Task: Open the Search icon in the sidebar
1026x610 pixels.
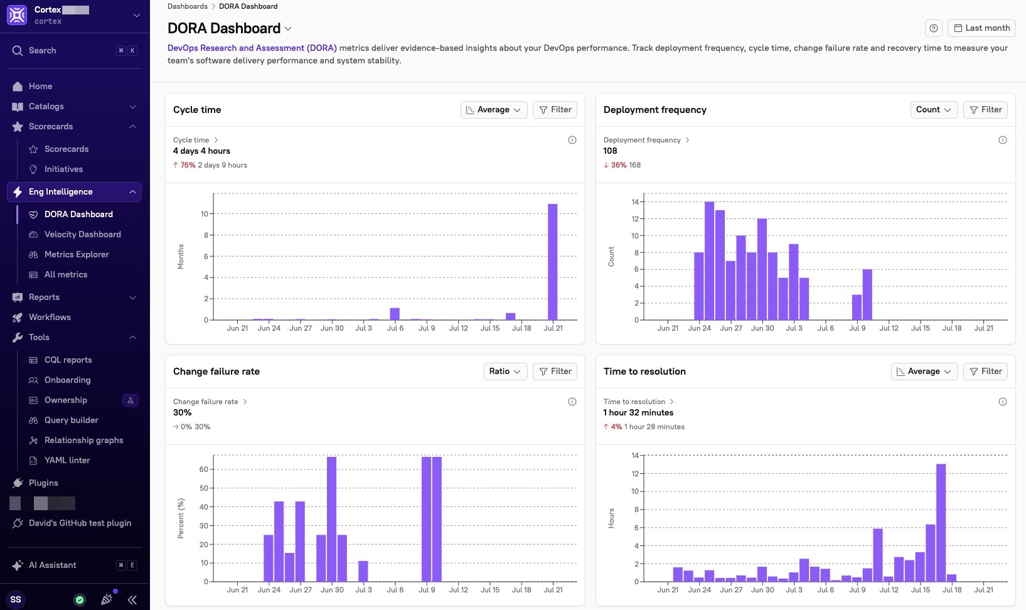Action: click(17, 50)
